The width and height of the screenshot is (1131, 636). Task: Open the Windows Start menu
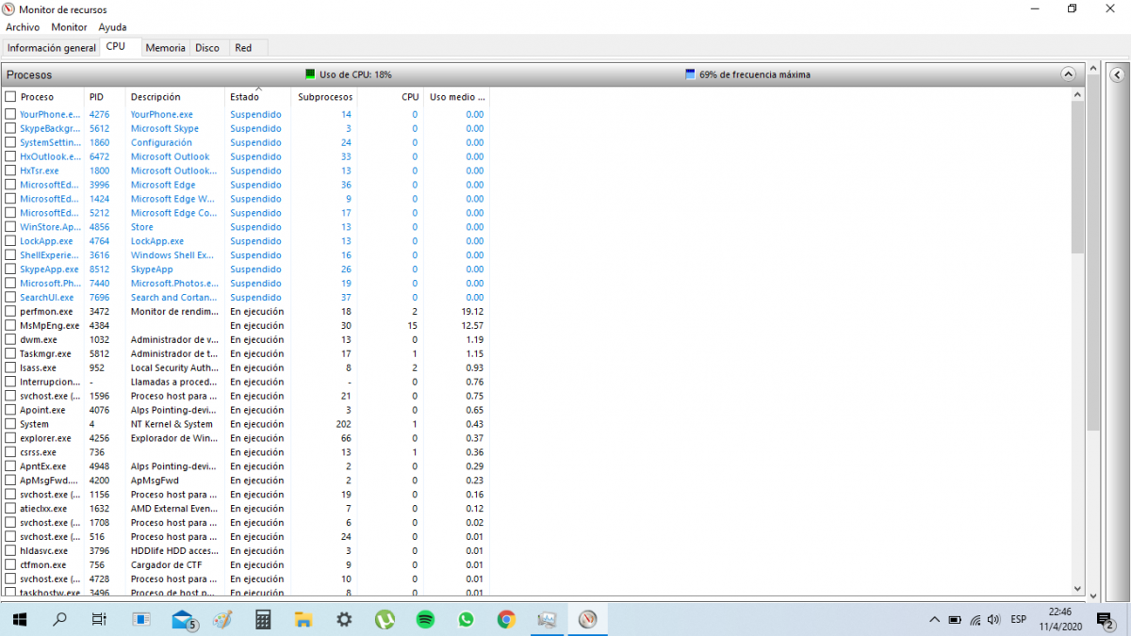tap(19, 620)
